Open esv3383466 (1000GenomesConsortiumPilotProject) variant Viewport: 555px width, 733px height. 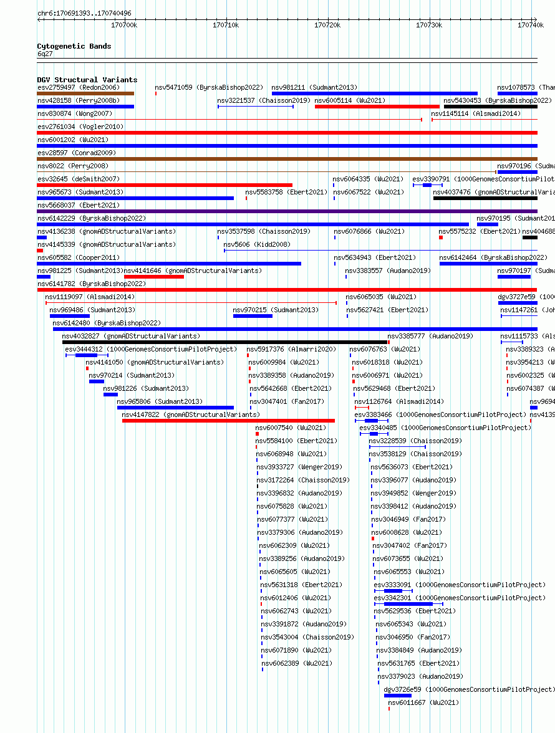440,414
